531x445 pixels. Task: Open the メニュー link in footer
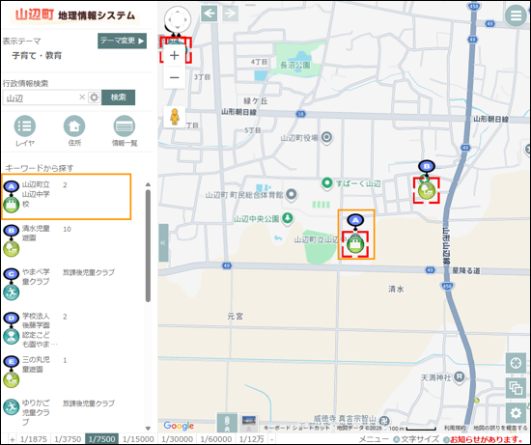(x=374, y=439)
